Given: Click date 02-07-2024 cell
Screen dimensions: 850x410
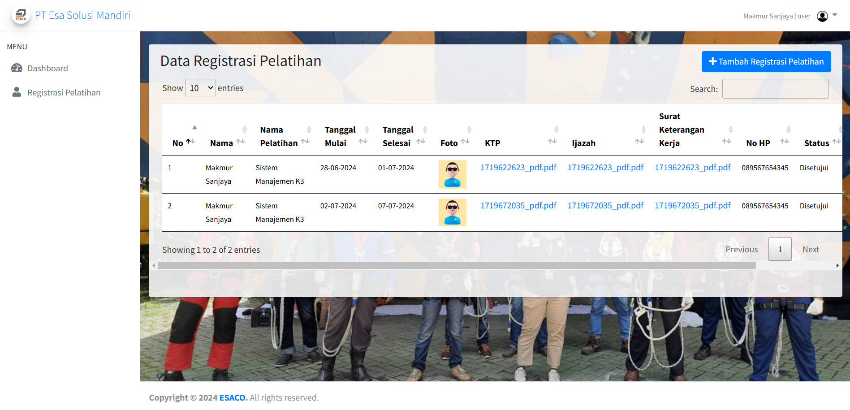Looking at the screenshot, I should click(338, 206).
